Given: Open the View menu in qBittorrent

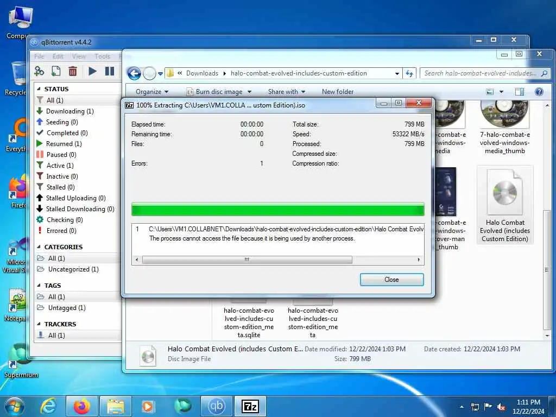Looking at the screenshot, I should pyautogui.click(x=79, y=56).
